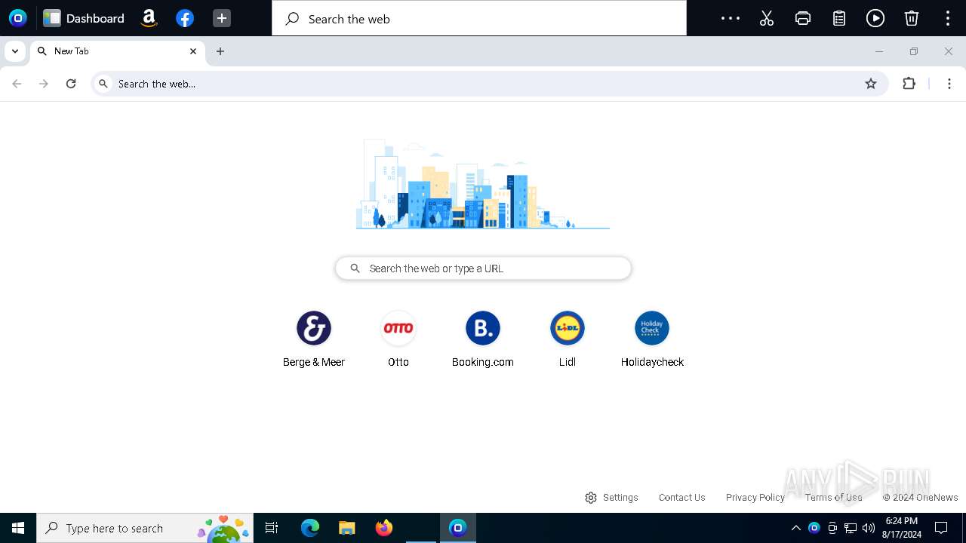Open the Terms of Use link
The height and width of the screenshot is (543, 966).
coord(833,498)
